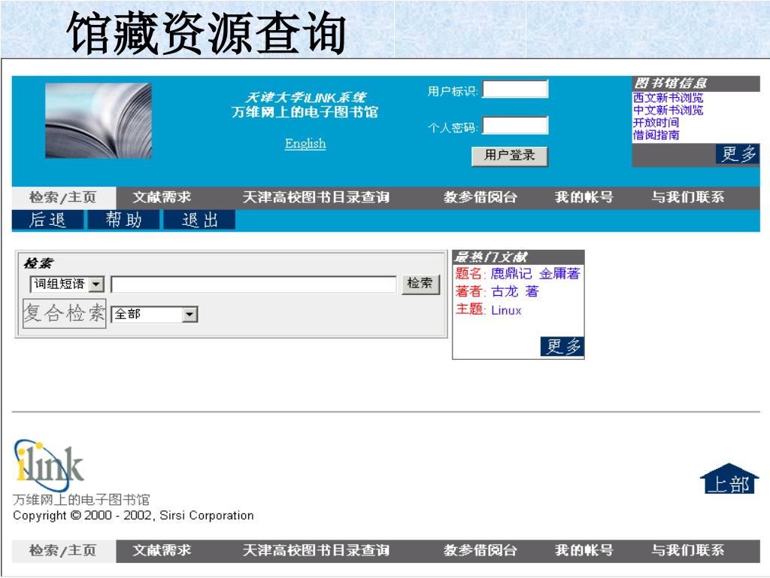
Task: Click the 更多 button in 最热门文献 panel
Action: point(562,346)
